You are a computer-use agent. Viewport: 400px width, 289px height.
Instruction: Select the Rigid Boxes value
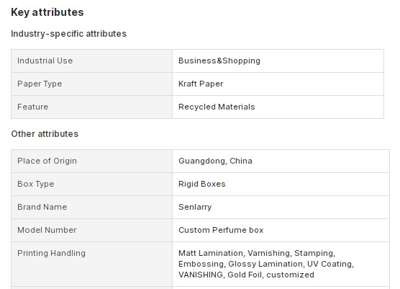(201, 184)
